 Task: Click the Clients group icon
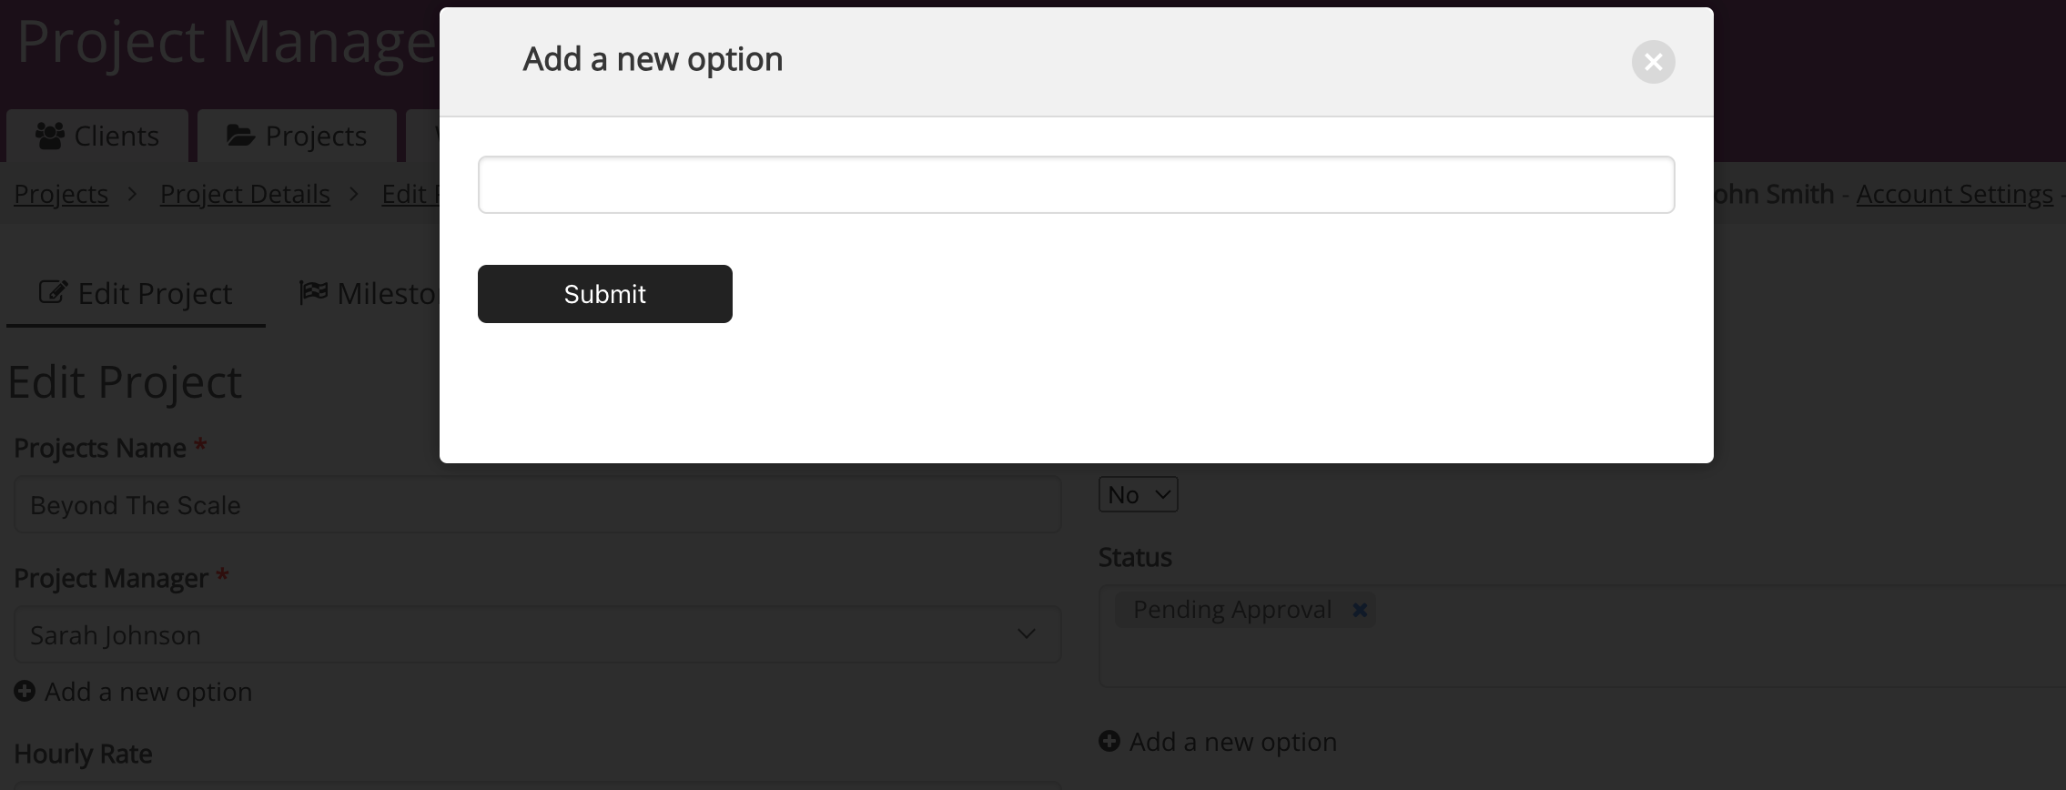[x=49, y=136]
